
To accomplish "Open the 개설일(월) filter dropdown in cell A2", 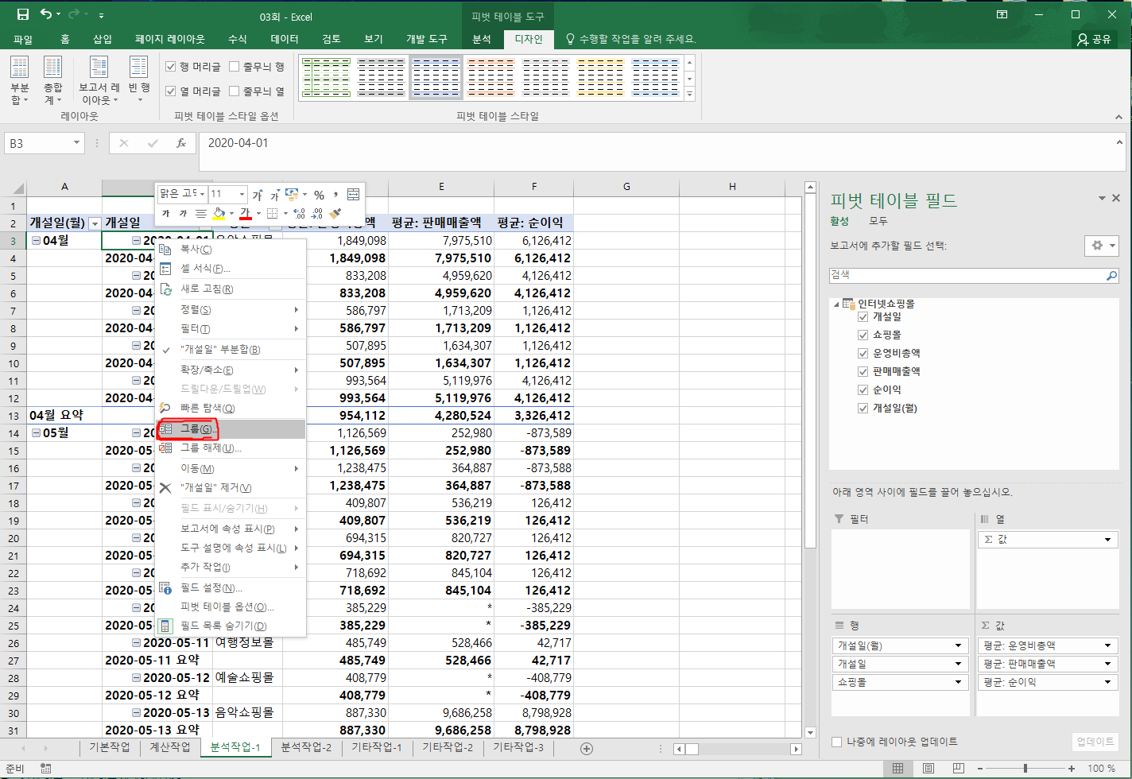I will pos(95,223).
